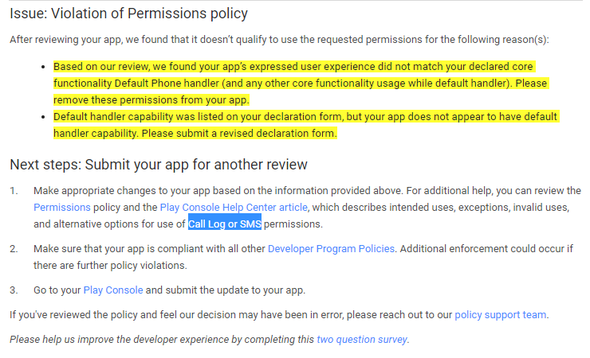Open the Permissions policy link
The height and width of the screenshot is (358, 590).
(x=62, y=207)
